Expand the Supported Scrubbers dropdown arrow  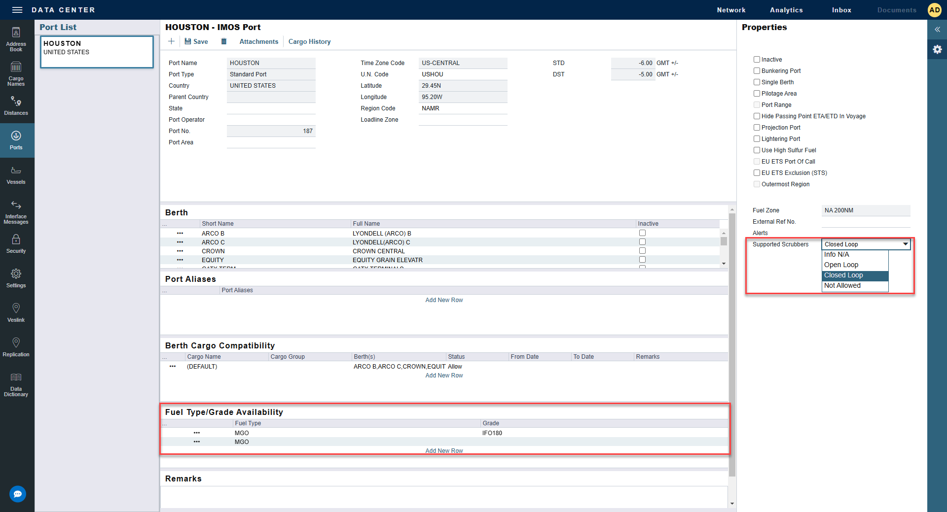click(x=905, y=244)
